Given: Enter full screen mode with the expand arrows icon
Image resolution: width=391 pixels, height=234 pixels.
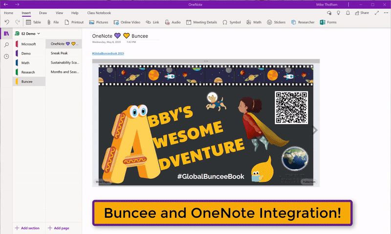Looking at the screenshot, I should click(377, 13).
